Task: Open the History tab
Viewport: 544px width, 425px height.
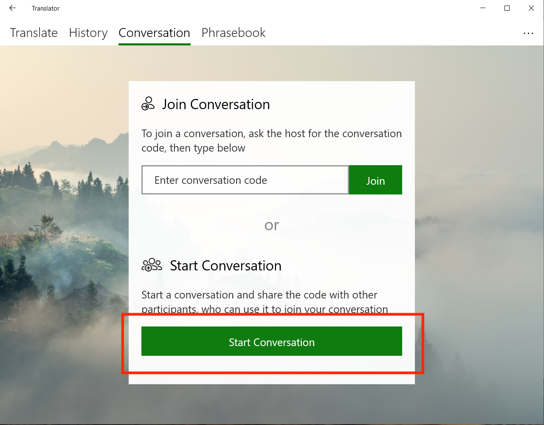Action: click(88, 33)
